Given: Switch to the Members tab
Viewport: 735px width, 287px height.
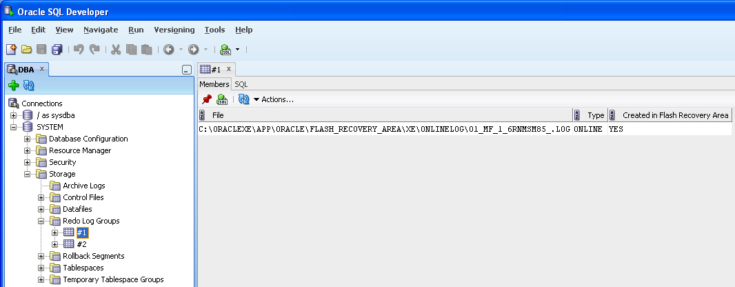Looking at the screenshot, I should pyautogui.click(x=214, y=84).
